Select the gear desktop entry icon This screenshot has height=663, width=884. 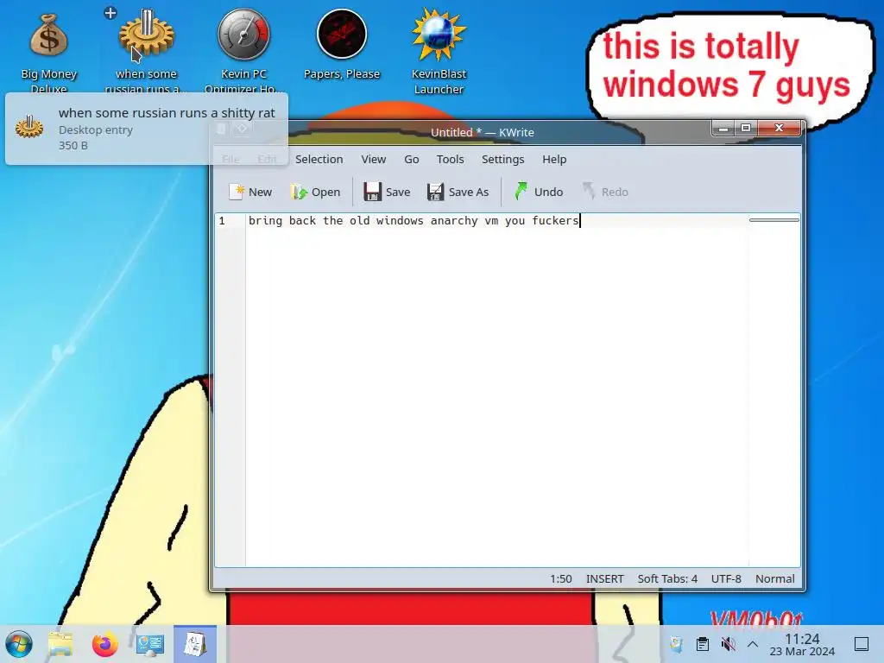(x=146, y=35)
